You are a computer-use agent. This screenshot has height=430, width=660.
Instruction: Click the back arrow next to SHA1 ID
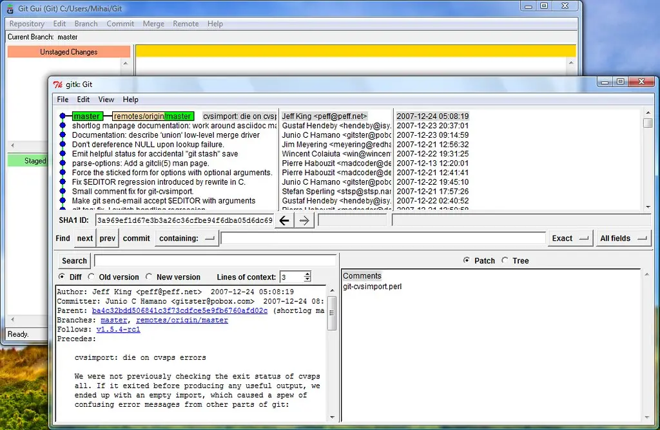tap(284, 220)
